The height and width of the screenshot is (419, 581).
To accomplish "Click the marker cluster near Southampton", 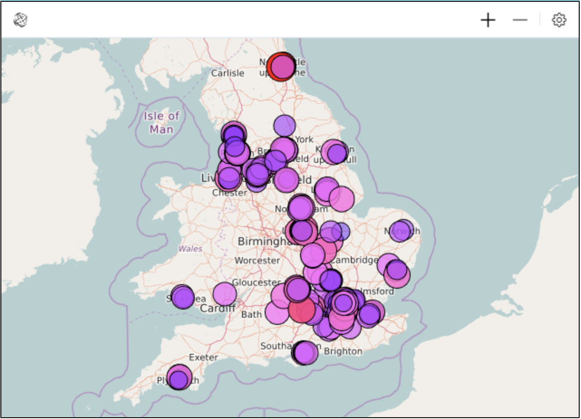I will (x=305, y=353).
